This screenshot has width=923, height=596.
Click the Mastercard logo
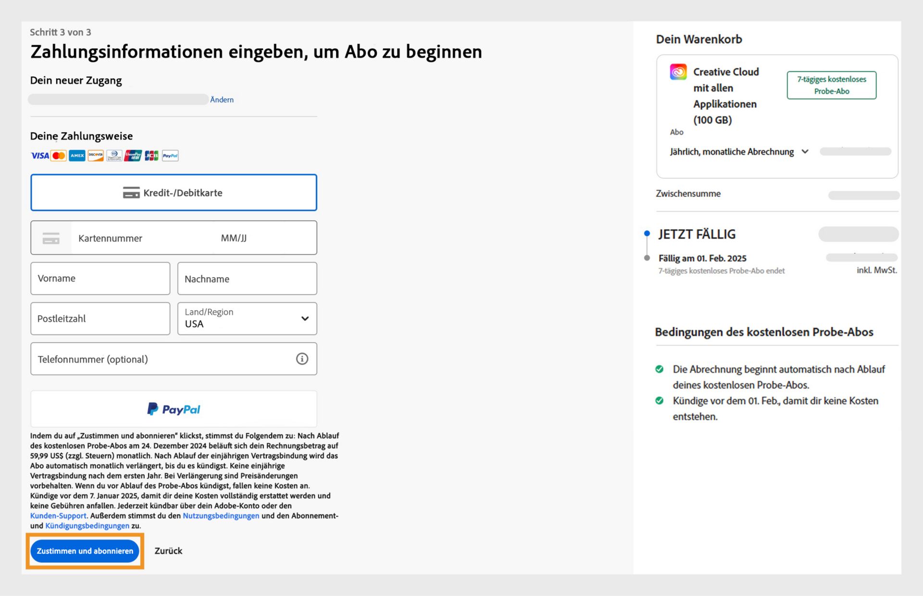tap(59, 155)
